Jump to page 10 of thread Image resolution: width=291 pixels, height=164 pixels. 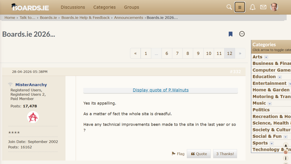pos(209,53)
